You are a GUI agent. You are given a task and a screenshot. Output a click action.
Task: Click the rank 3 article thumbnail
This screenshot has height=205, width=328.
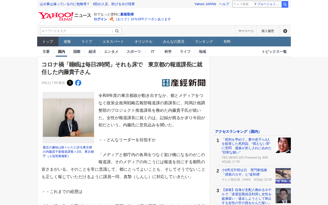283,196
